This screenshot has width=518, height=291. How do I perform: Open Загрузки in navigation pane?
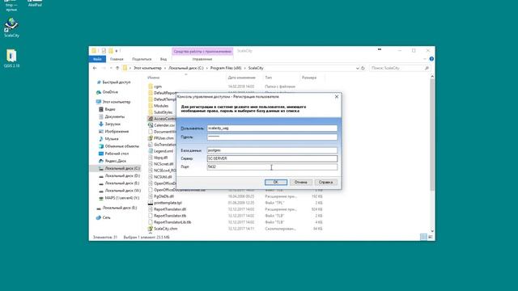pyautogui.click(x=113, y=124)
